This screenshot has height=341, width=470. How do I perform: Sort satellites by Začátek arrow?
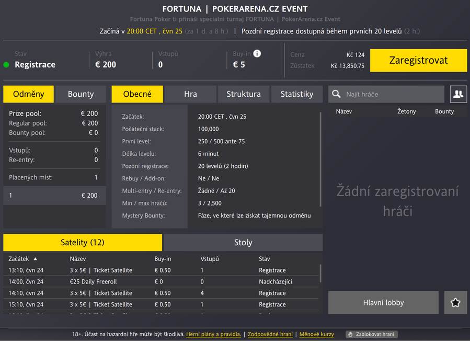35,258
